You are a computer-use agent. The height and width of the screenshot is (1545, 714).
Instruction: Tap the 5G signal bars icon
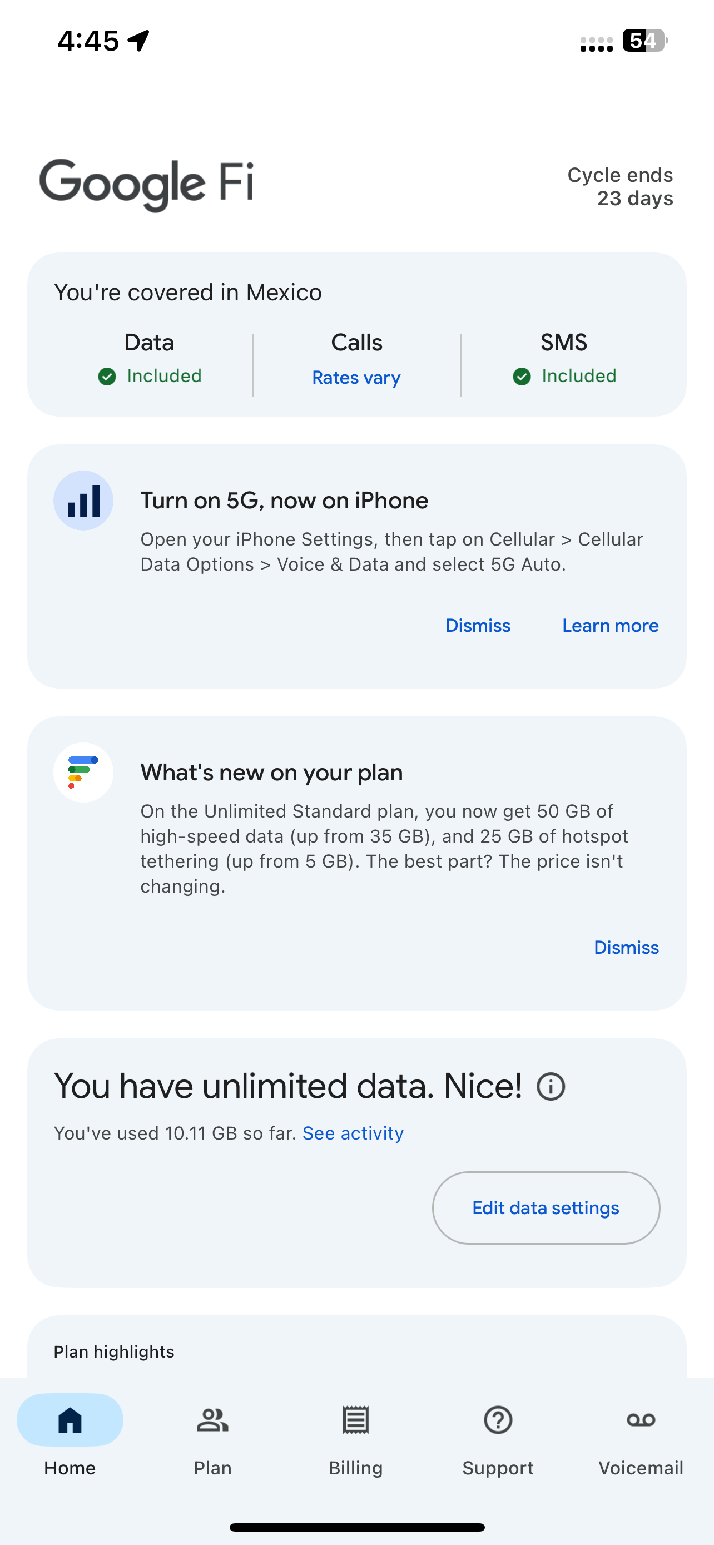[83, 501]
